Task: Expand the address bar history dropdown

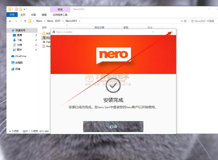Action: point(182,21)
